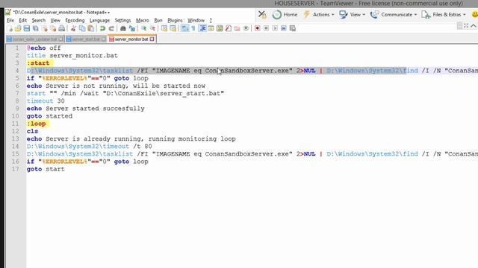The image size is (478, 268).
Task: Start recording a macro
Action: (258, 28)
